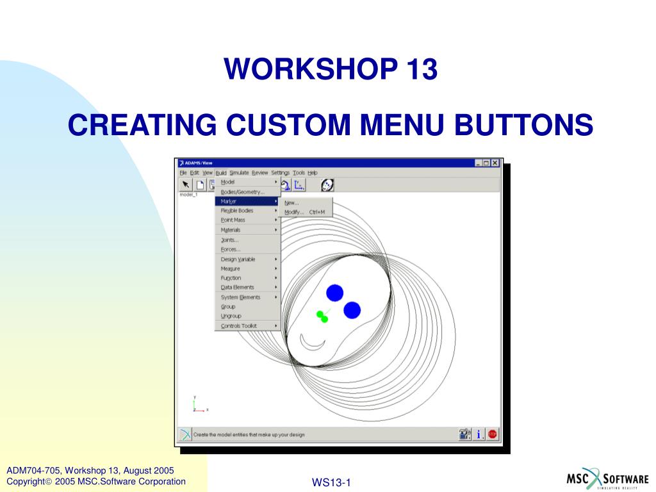Viewport: 656px width, 492px height.
Task: Choose Joints... from Build menu
Action: coord(248,240)
